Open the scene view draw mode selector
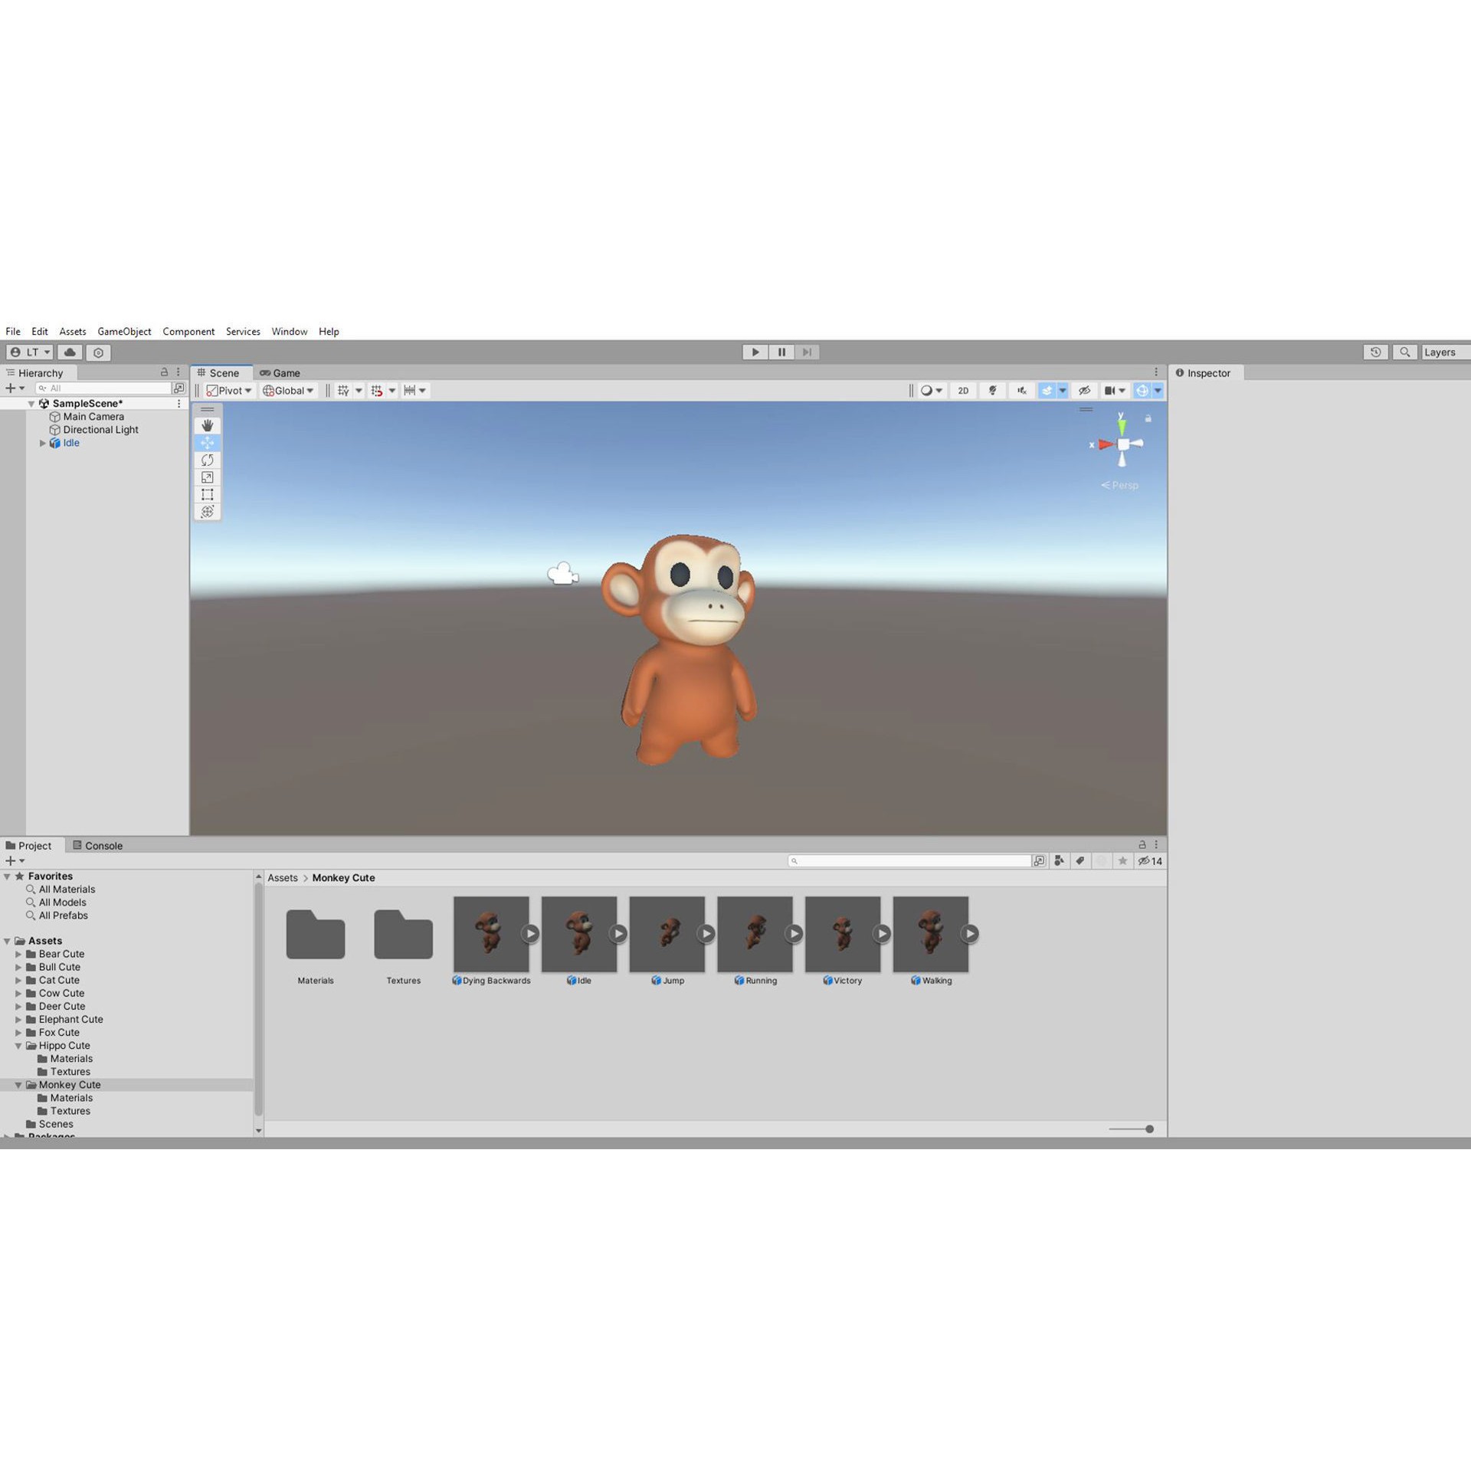This screenshot has height=1471, width=1471. coord(929,391)
